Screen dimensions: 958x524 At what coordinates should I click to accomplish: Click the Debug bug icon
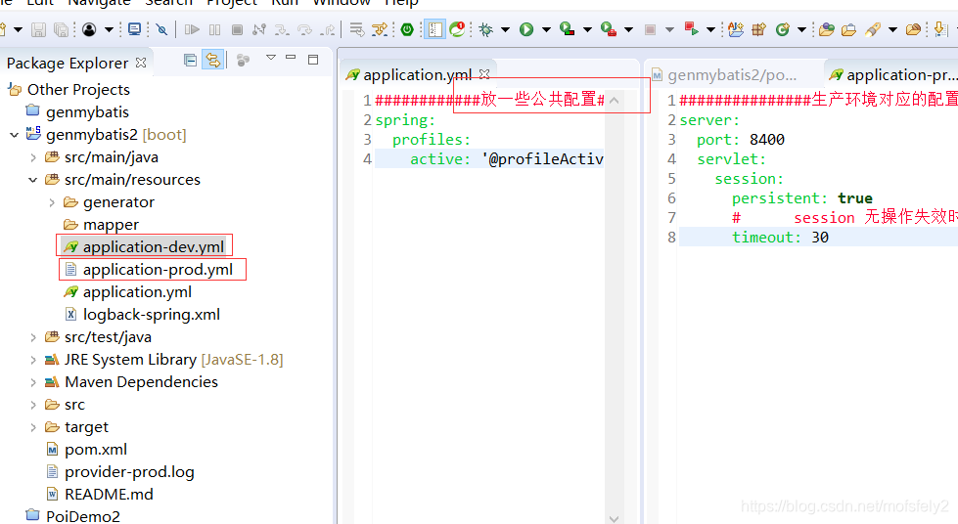[486, 29]
